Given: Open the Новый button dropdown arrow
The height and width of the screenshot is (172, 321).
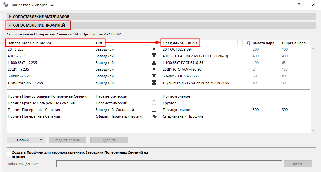Looking at the screenshot, I should 41,140.
